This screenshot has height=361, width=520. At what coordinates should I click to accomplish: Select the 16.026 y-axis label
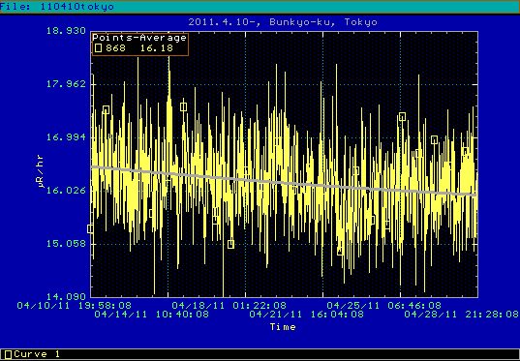(66, 191)
